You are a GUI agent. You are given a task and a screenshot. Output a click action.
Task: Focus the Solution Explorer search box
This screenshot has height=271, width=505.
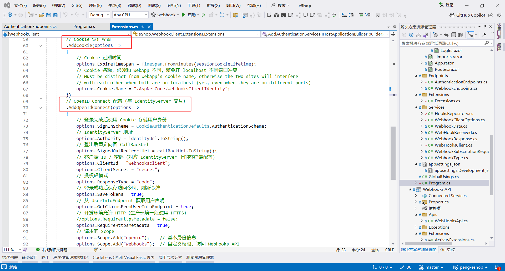(446, 43)
